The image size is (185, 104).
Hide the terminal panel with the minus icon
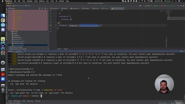pyautogui.click(x=184, y=51)
